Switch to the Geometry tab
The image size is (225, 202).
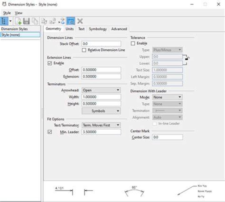pos(53,29)
